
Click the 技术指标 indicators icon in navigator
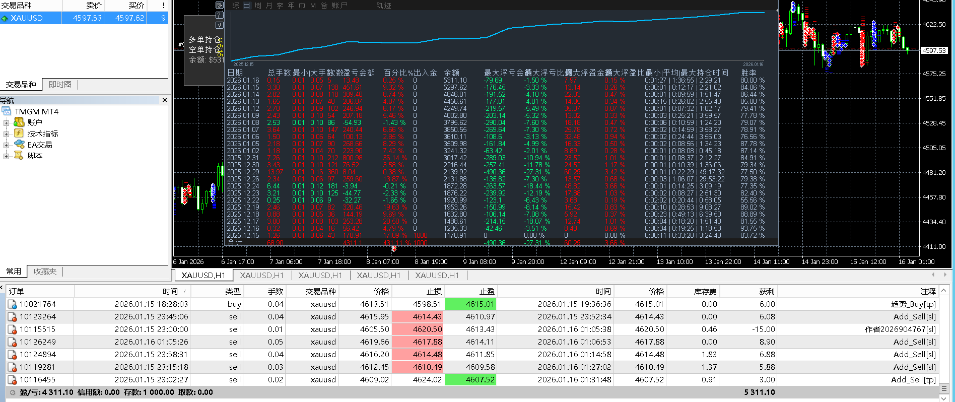coord(19,133)
